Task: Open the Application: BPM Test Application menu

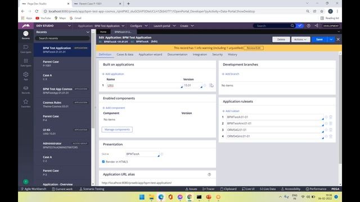Action: pos(101,26)
